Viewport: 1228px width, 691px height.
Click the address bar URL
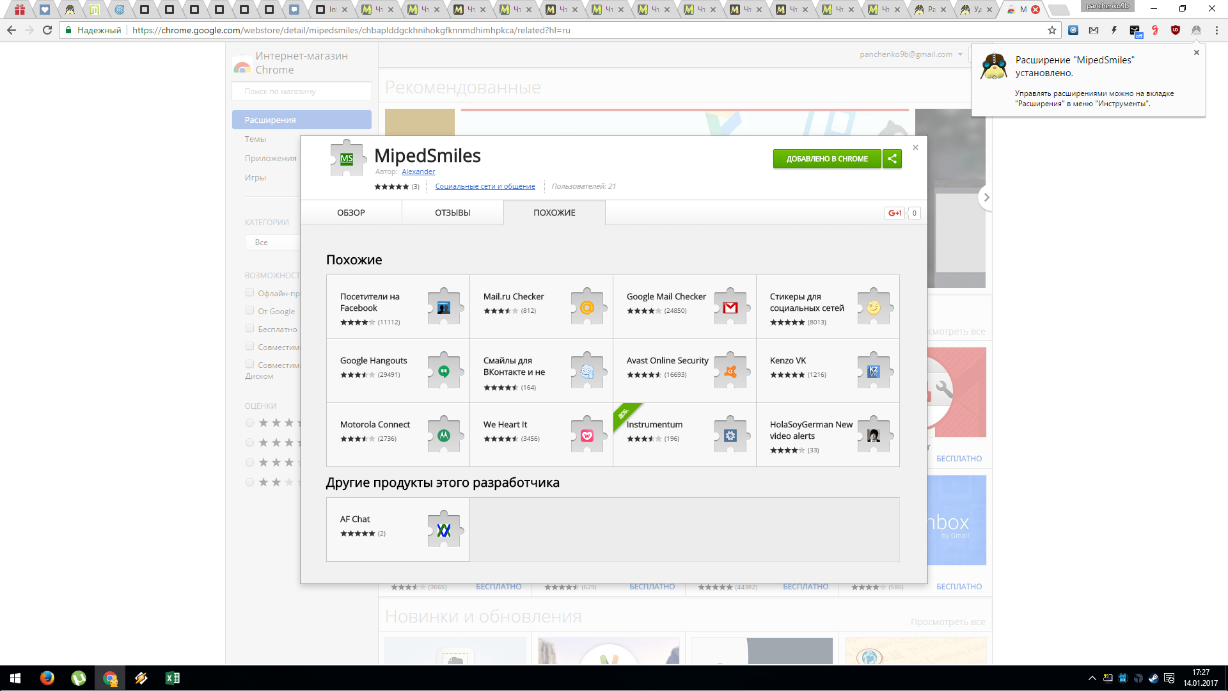[351, 30]
